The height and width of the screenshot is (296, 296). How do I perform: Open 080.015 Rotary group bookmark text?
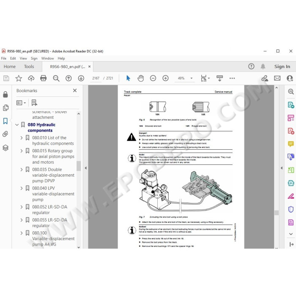coord(53,156)
